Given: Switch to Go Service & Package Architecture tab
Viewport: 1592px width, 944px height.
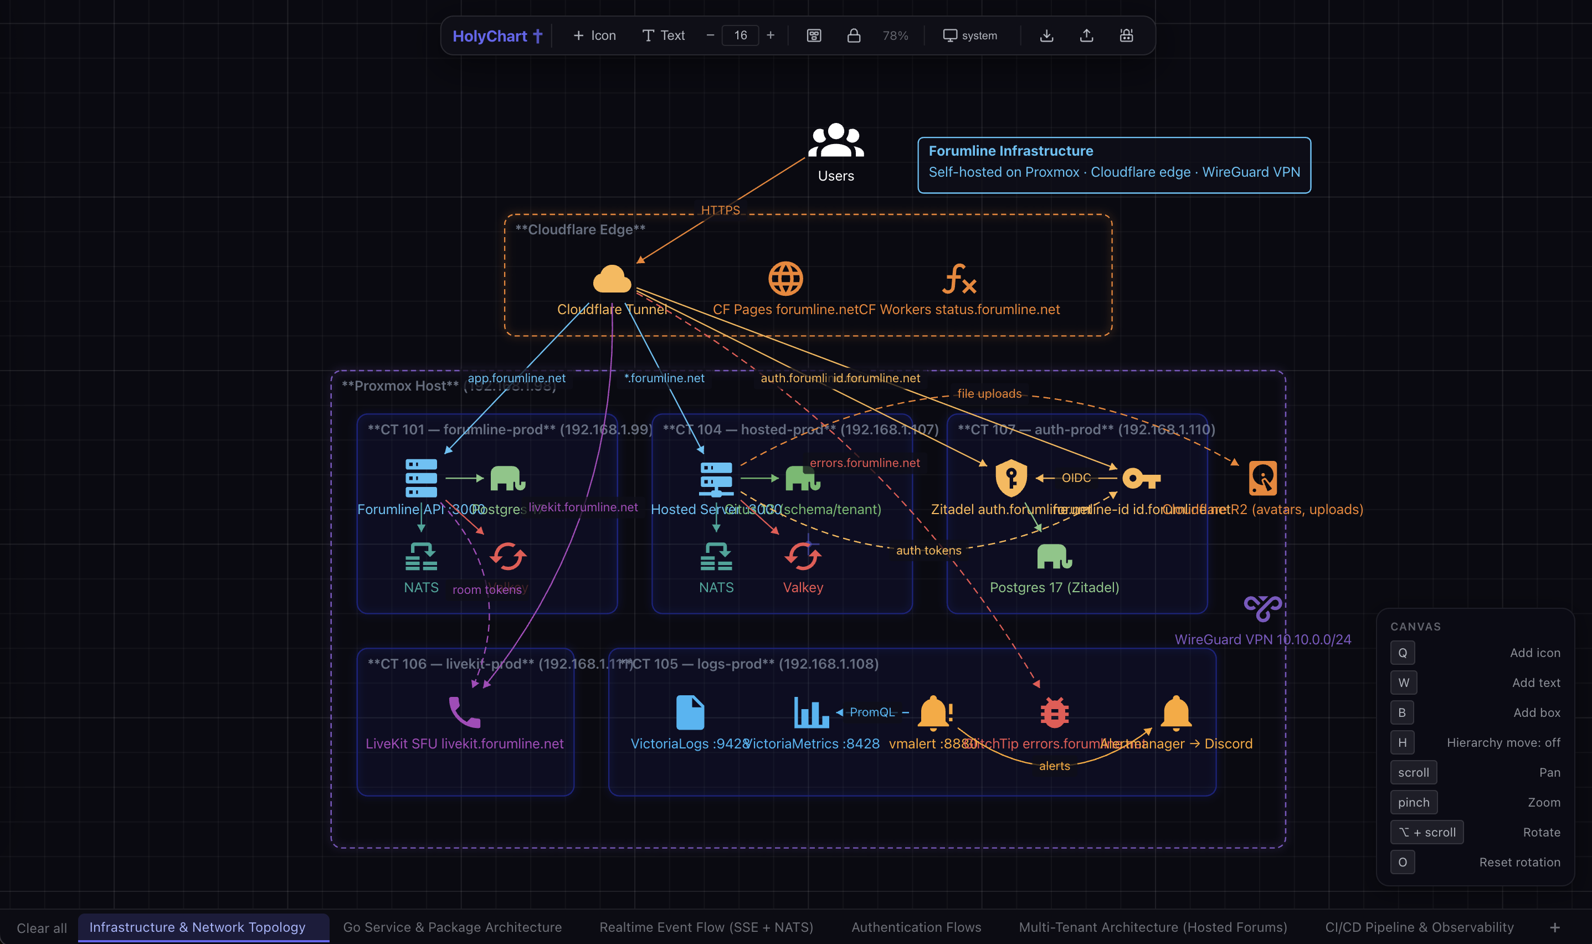Looking at the screenshot, I should [452, 927].
